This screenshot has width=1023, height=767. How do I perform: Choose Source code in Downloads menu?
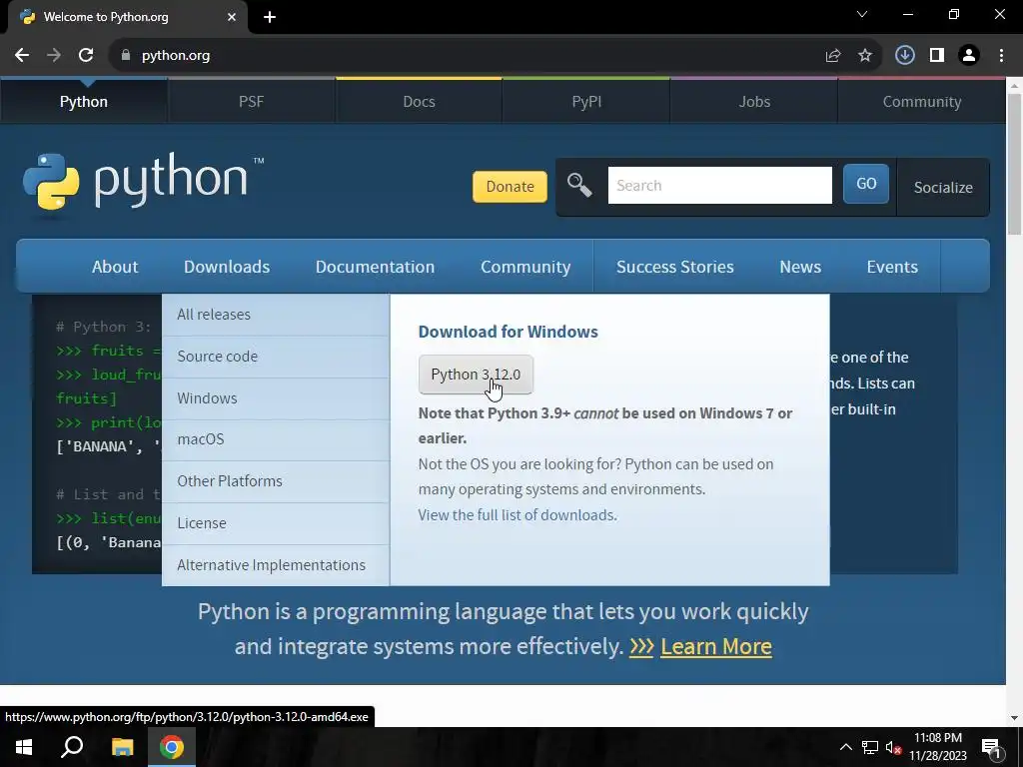point(276,357)
